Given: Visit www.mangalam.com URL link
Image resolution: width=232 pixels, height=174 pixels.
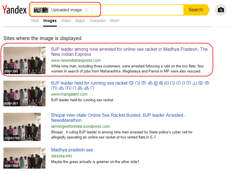Looking at the screenshot, I should click(69, 94).
